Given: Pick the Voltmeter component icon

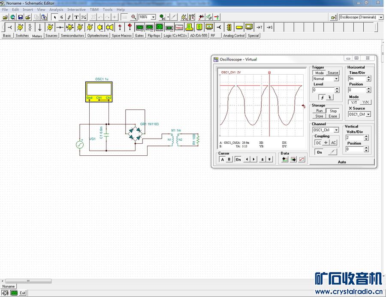Looking at the screenshot, I should (x=20, y=27).
